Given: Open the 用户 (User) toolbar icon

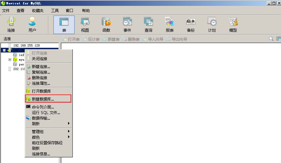Looking at the screenshot, I should [32, 25].
